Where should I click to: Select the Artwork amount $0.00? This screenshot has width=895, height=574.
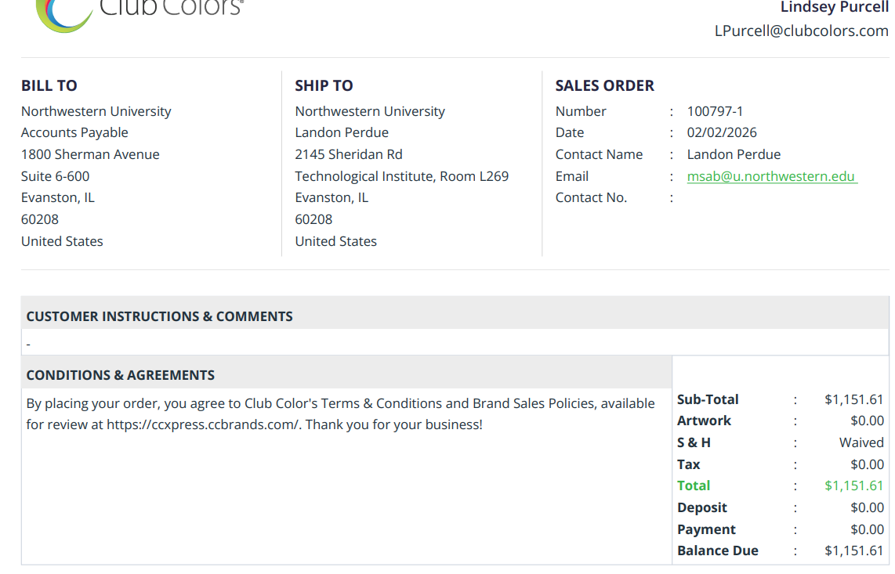pyautogui.click(x=867, y=421)
